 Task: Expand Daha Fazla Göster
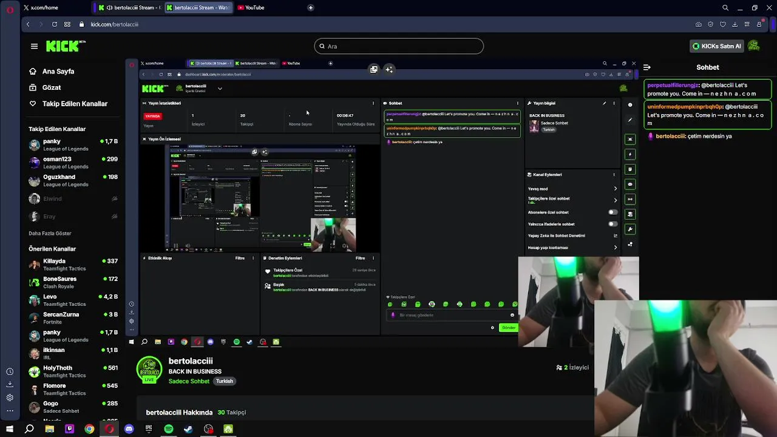[50, 233]
